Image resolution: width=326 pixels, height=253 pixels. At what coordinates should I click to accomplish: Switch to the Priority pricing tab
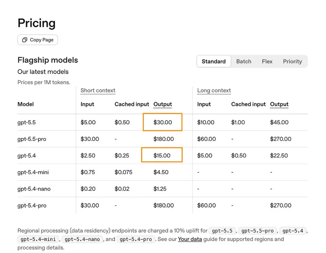[293, 61]
